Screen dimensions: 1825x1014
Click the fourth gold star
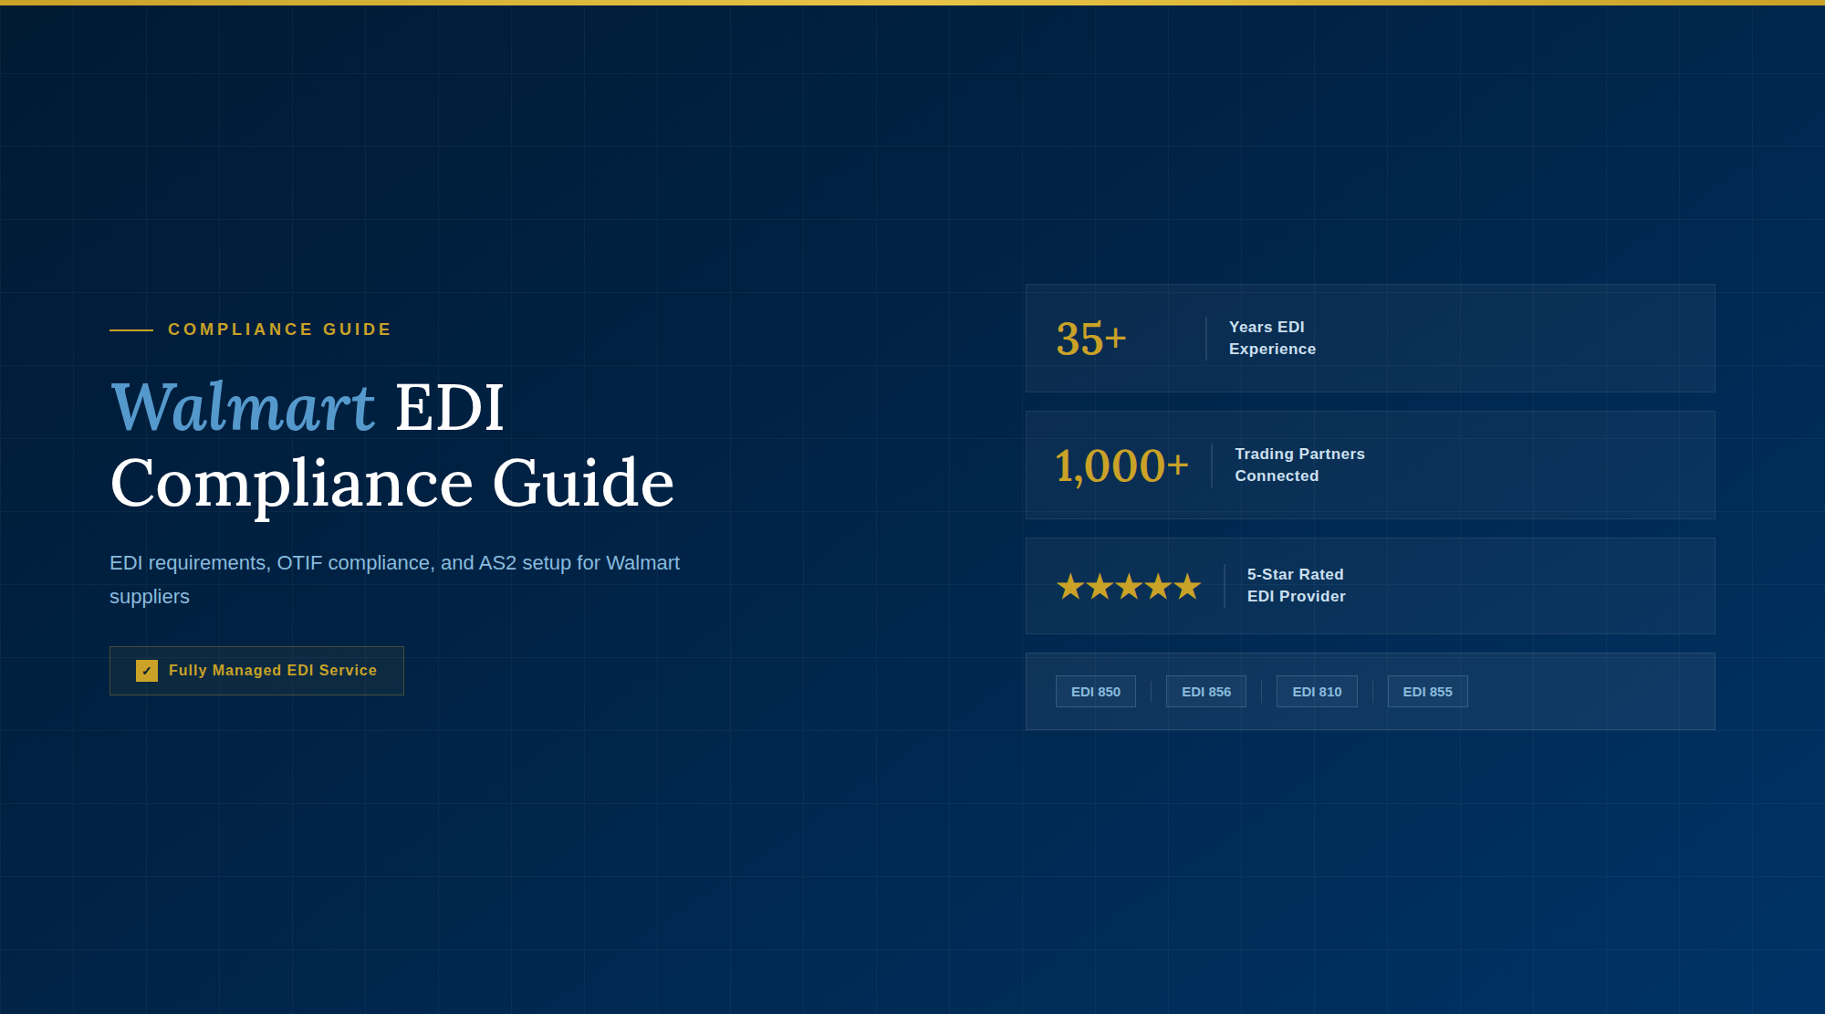1158,587
